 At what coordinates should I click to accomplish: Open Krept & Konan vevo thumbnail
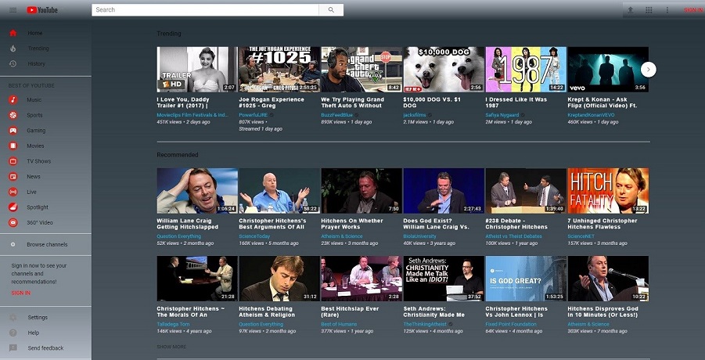pyautogui.click(x=608, y=69)
